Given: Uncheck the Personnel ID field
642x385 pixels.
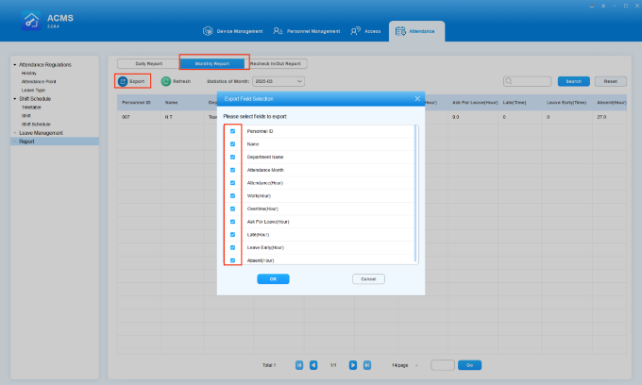Looking at the screenshot, I should [x=233, y=131].
